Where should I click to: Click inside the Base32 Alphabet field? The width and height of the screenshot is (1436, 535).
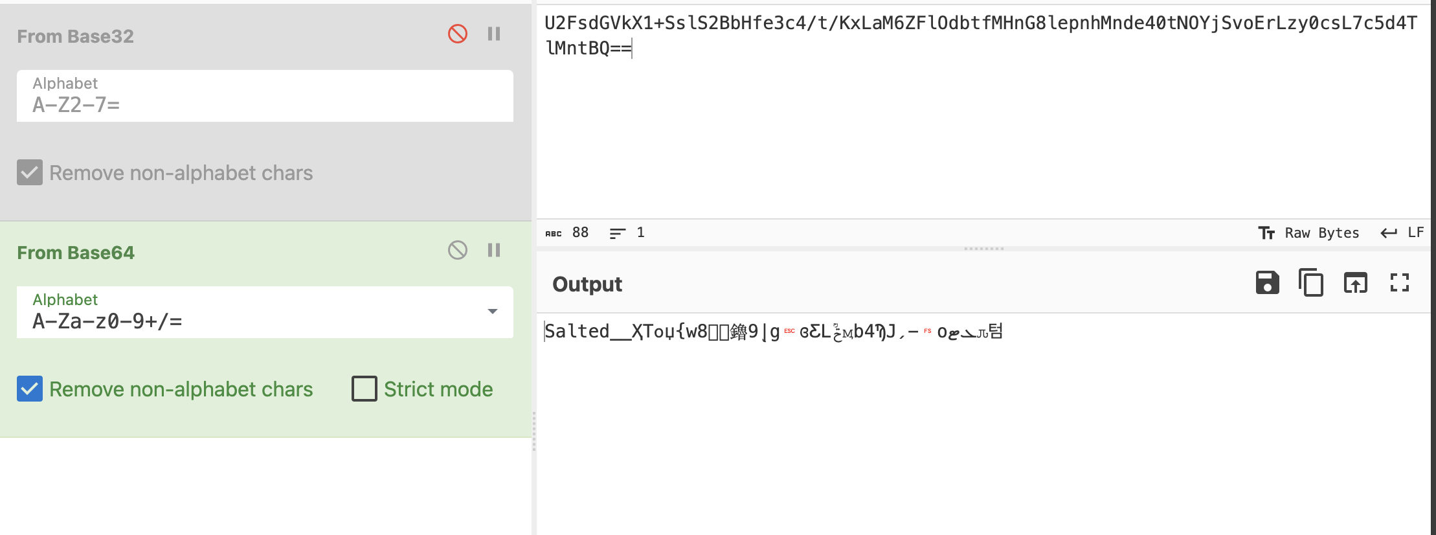click(264, 104)
